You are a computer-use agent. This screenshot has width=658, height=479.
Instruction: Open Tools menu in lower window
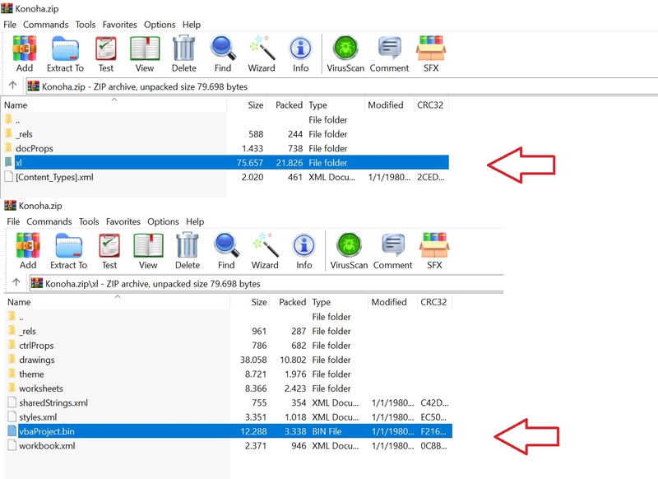[x=89, y=221]
